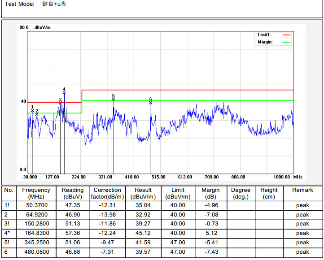Click the Result (dBuV/m) column header
The height and width of the screenshot is (260, 324).
click(x=143, y=193)
